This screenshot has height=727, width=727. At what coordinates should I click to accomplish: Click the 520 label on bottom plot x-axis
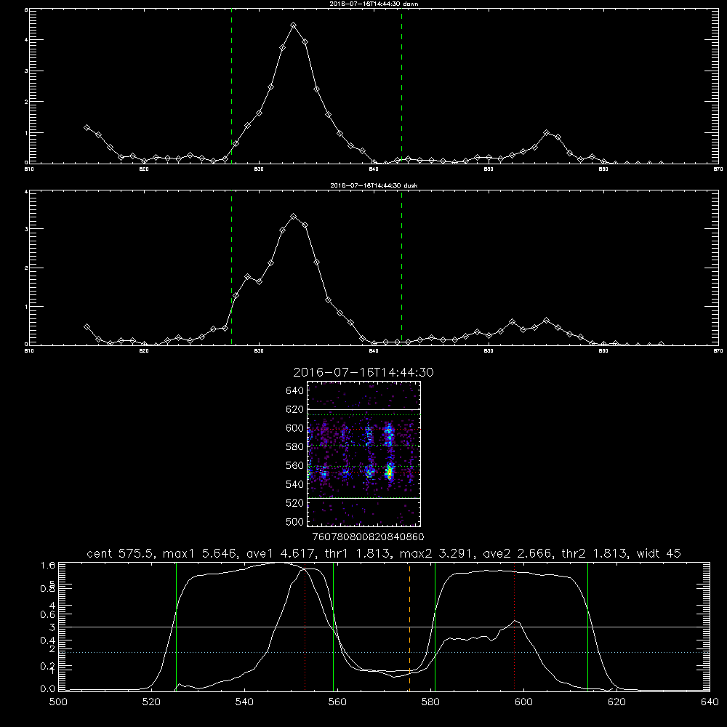(x=151, y=702)
